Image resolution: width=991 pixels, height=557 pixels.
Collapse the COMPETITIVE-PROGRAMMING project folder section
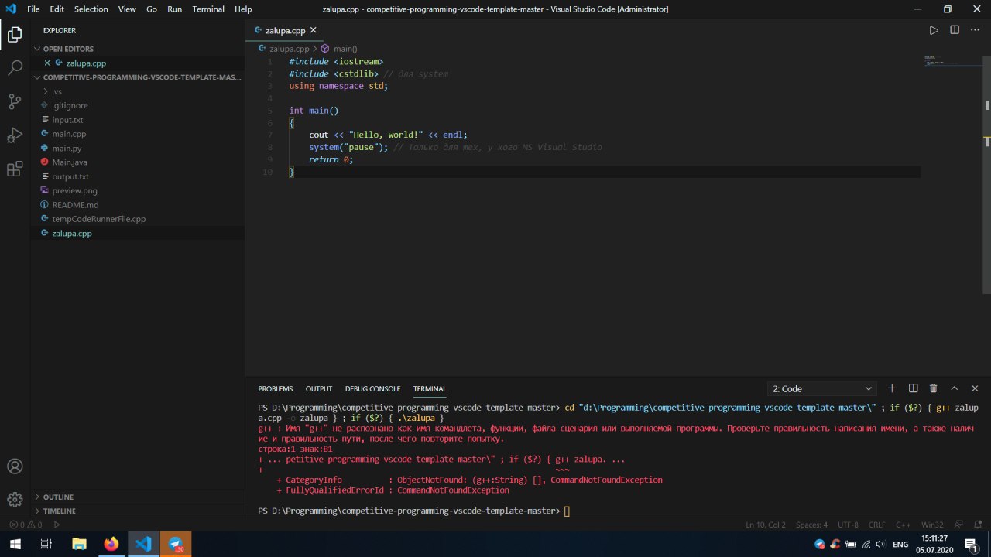tap(138, 77)
